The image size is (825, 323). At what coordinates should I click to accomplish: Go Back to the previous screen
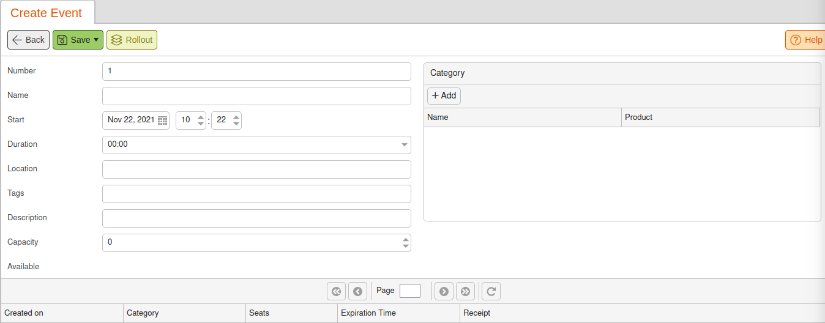tap(28, 40)
